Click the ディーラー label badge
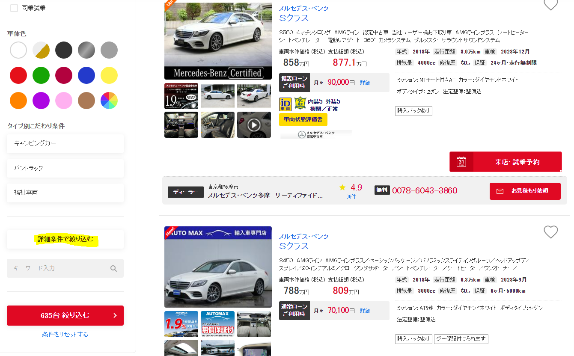Viewport: 574px width, 356px height. [x=186, y=193]
